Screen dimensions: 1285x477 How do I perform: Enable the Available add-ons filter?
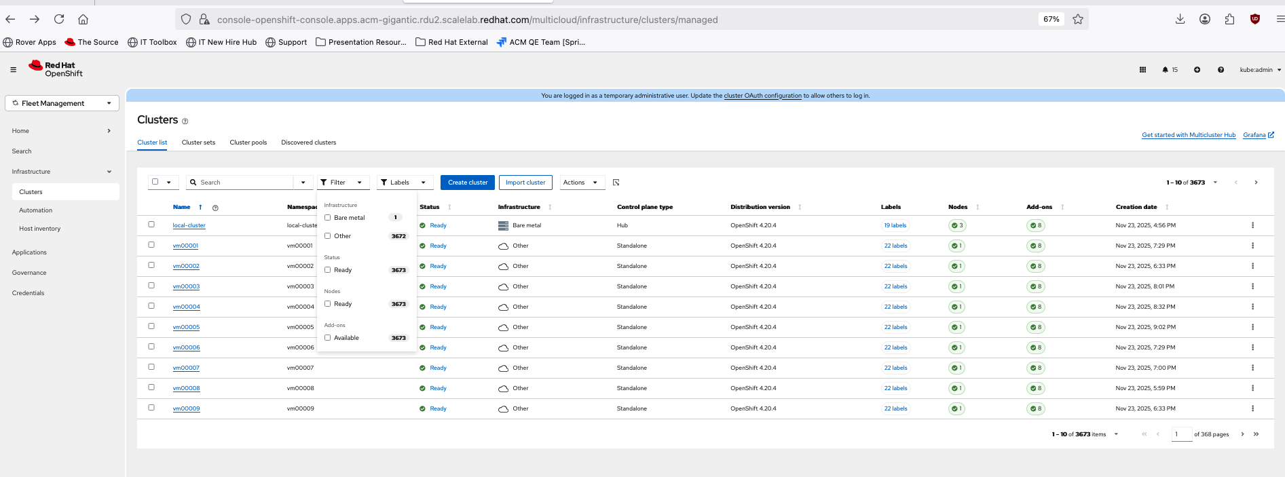[x=328, y=338]
